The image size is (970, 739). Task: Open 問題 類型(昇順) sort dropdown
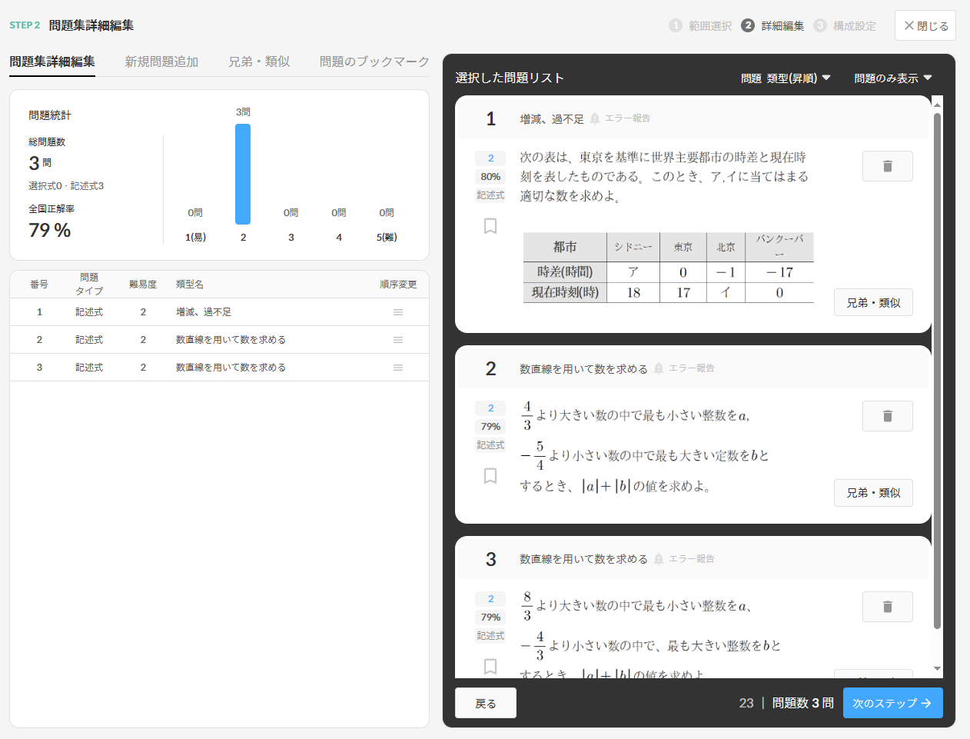point(786,78)
